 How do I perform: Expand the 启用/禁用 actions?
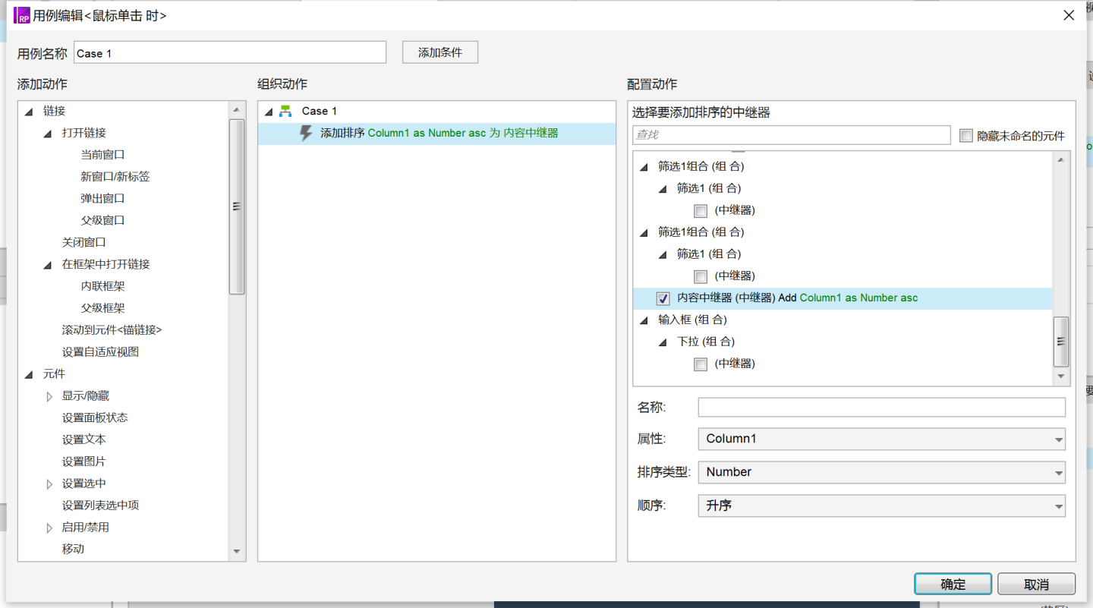pos(49,528)
